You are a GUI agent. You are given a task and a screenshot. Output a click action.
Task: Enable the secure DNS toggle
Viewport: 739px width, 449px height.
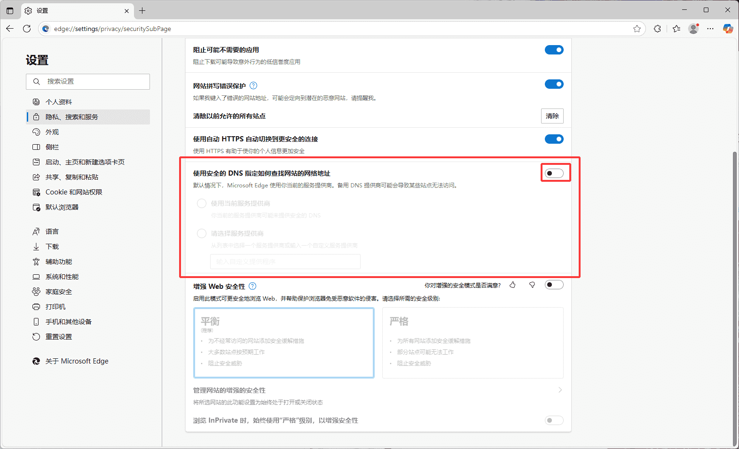coord(554,173)
